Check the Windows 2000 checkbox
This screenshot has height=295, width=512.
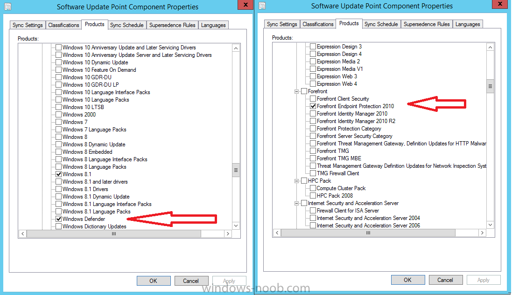tap(59, 115)
